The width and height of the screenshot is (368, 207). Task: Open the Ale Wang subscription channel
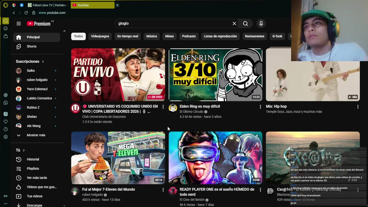[x=37, y=126]
